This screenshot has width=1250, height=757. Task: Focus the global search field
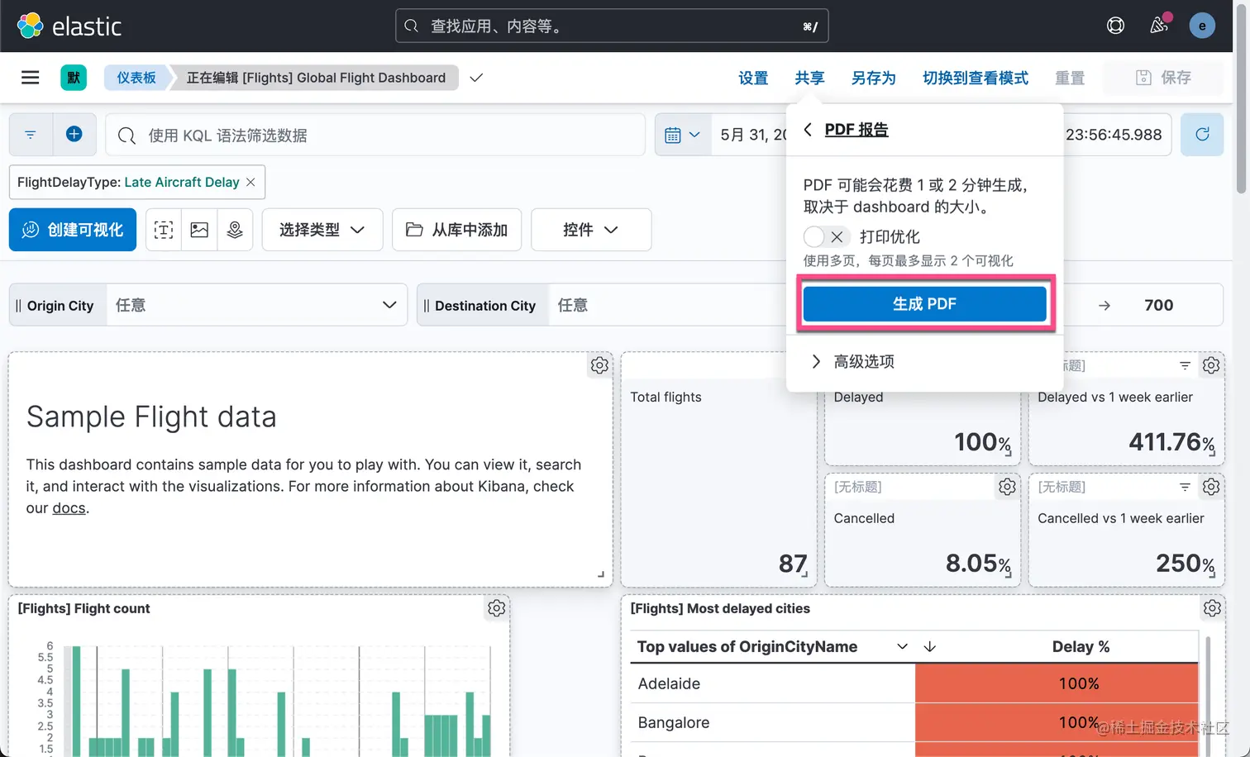(x=612, y=26)
